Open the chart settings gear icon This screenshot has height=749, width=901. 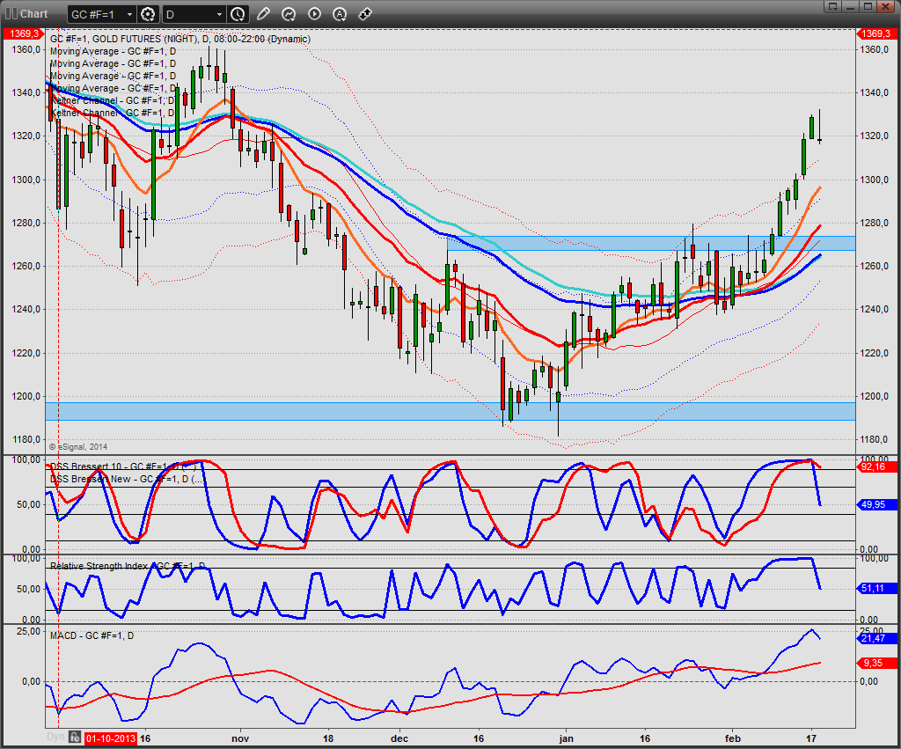(146, 13)
